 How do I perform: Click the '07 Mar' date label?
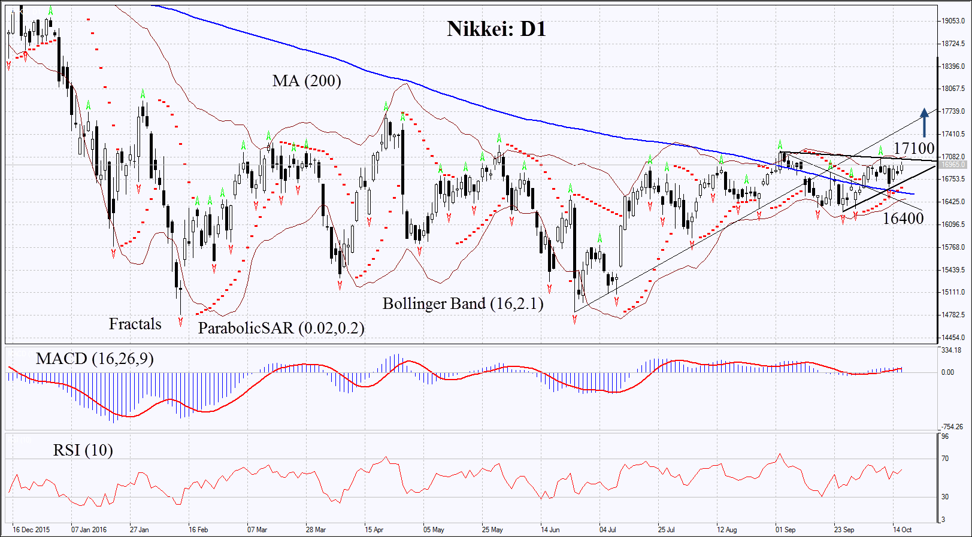257,530
